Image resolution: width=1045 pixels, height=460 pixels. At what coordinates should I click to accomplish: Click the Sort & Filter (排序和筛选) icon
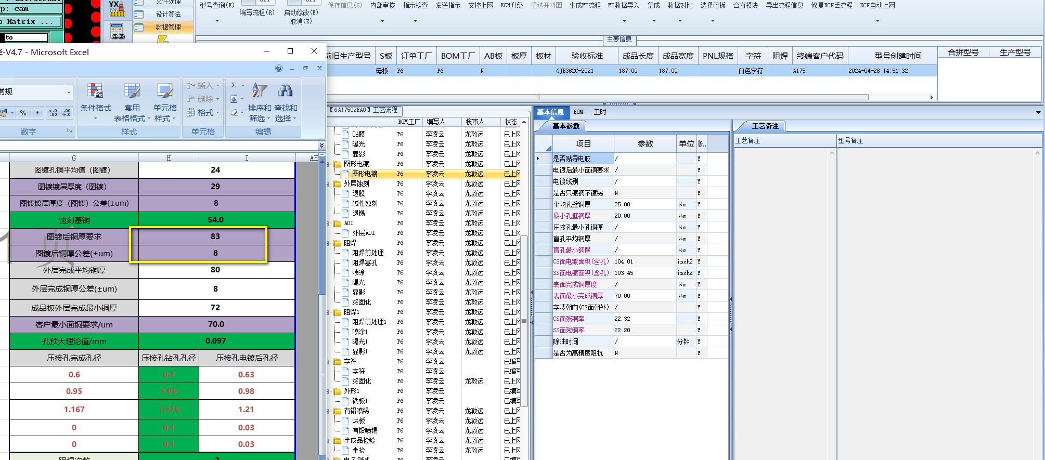click(x=260, y=90)
